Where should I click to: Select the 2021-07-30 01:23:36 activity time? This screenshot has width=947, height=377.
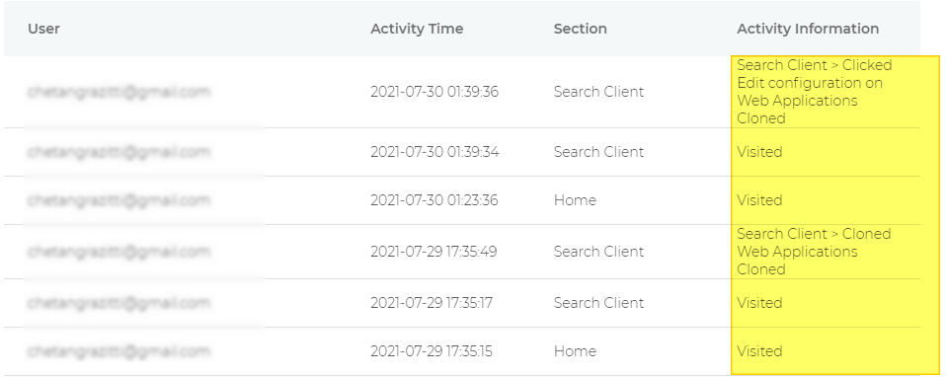click(x=434, y=200)
